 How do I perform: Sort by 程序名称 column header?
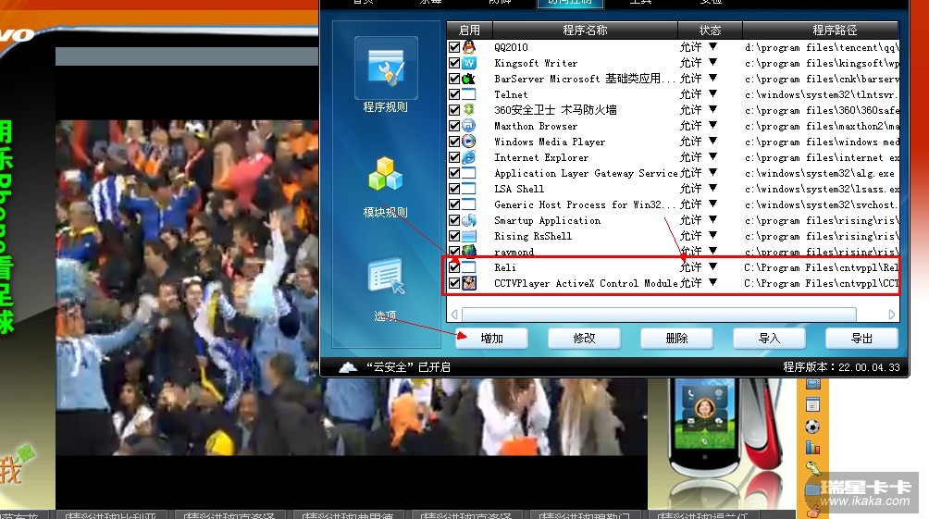pos(585,30)
